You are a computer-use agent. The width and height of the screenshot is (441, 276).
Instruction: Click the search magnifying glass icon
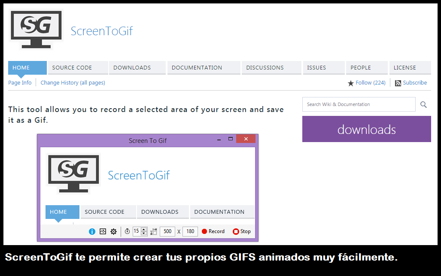tap(423, 104)
